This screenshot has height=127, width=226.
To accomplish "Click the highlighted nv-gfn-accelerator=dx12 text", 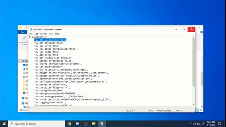I will tap(50, 40).
